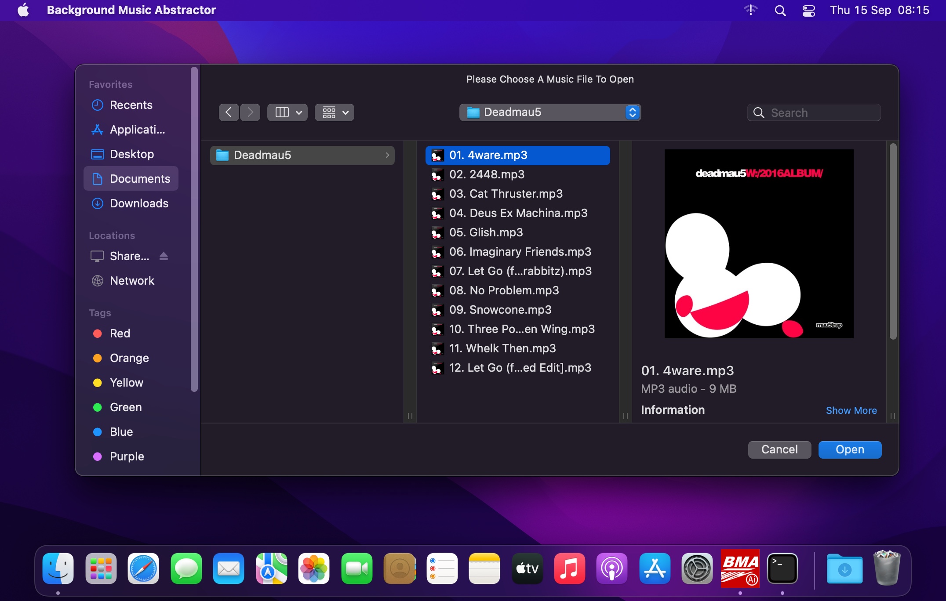The width and height of the screenshot is (946, 601).
Task: Open Finder from the Dock
Action: (x=58, y=568)
